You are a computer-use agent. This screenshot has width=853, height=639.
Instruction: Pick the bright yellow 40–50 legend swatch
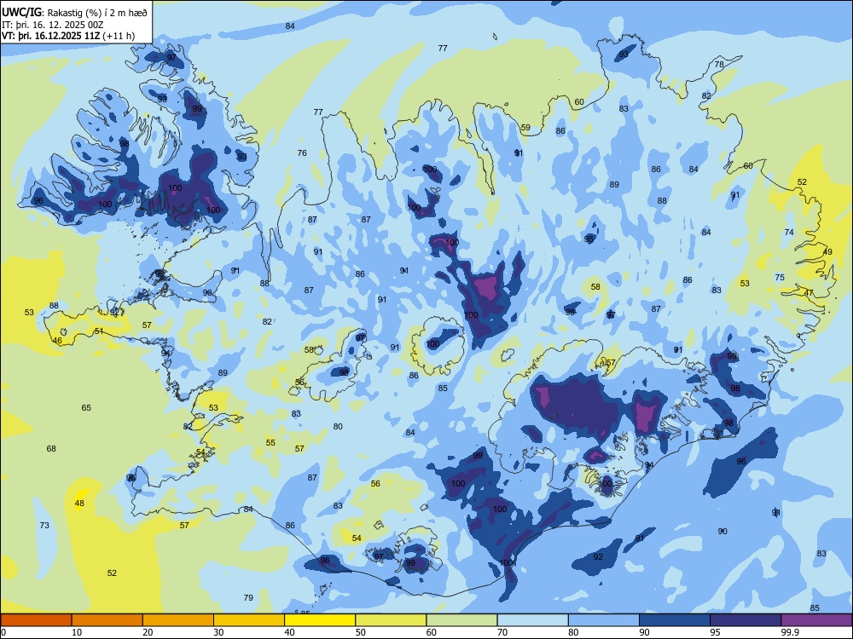[x=320, y=620]
